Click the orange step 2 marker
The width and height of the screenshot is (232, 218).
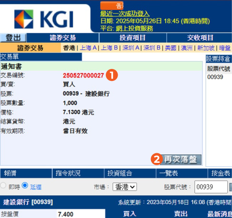tap(157, 159)
